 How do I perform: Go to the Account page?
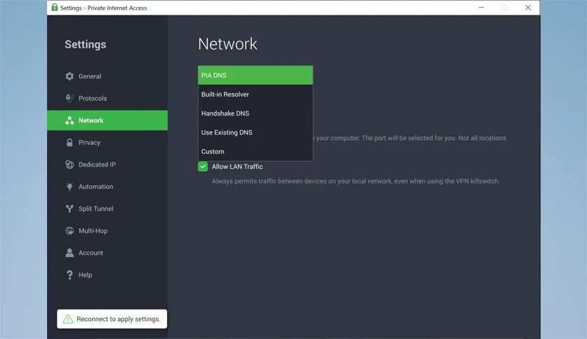[x=107, y=253]
